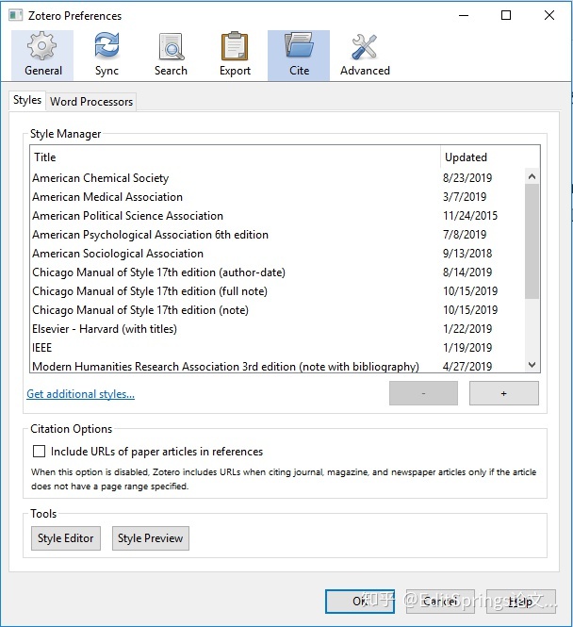
Task: Select American Sociological Association style
Action: pyautogui.click(x=278, y=253)
